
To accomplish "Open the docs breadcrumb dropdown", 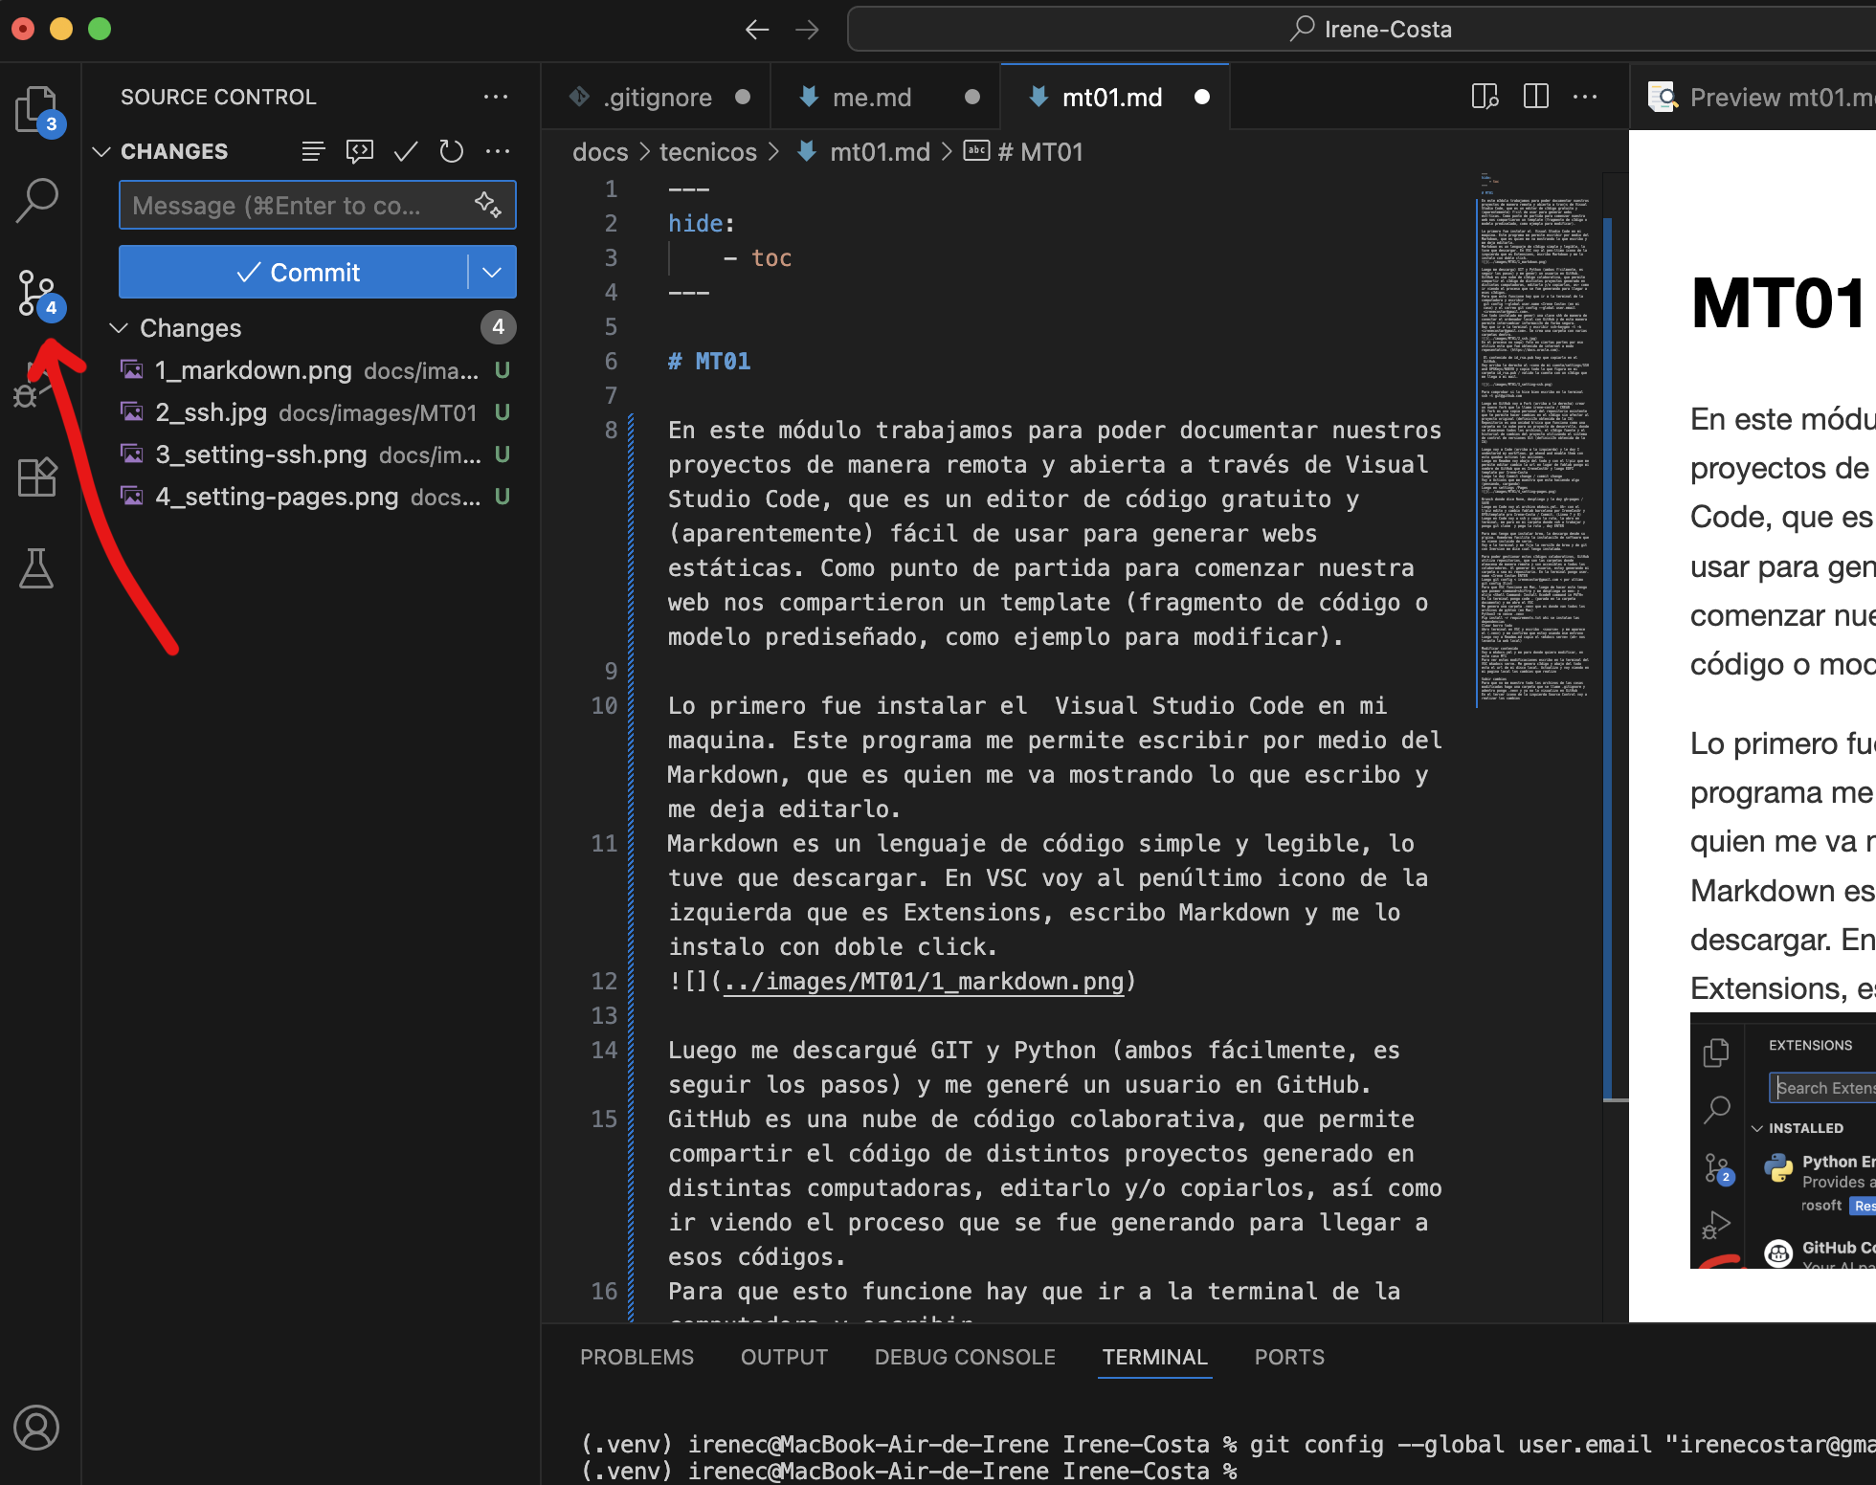I will [x=600, y=151].
